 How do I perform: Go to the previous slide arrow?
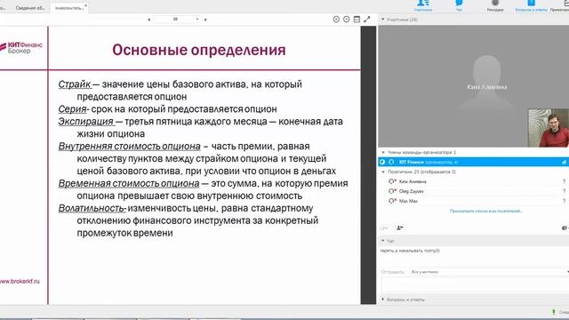(x=148, y=20)
